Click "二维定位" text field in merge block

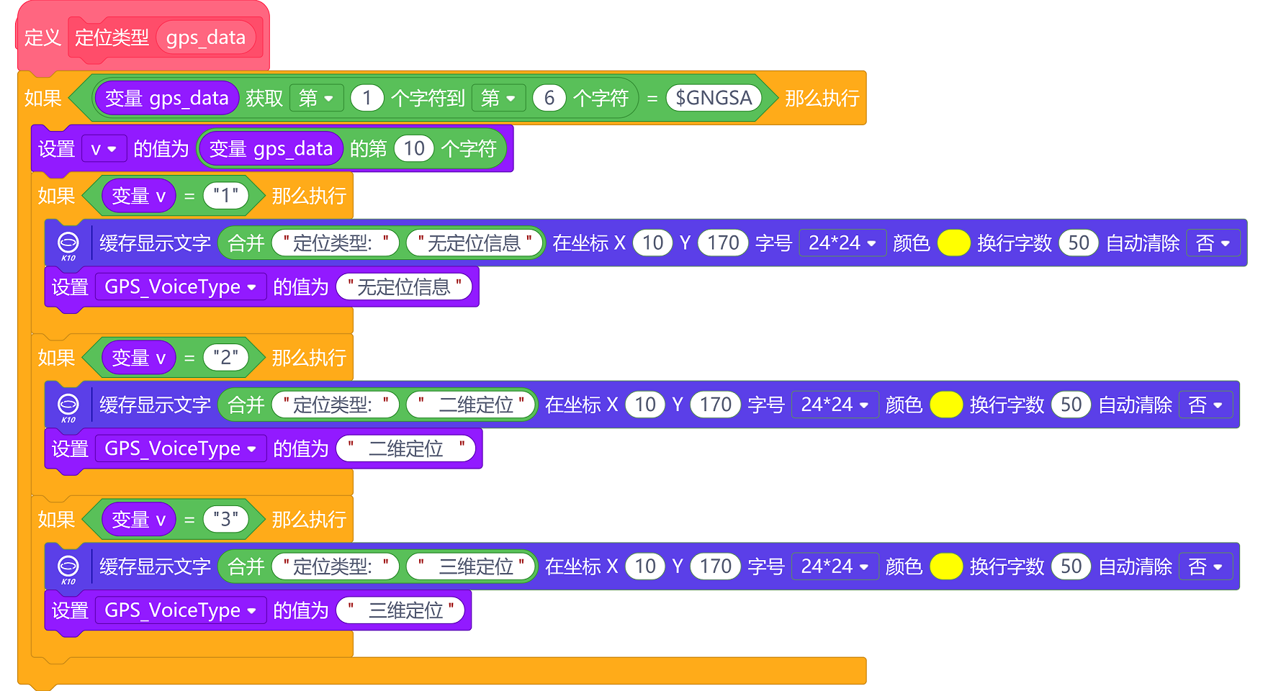(x=470, y=405)
